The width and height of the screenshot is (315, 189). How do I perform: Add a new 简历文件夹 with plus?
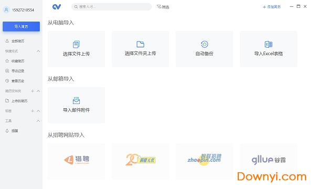pos(33,91)
